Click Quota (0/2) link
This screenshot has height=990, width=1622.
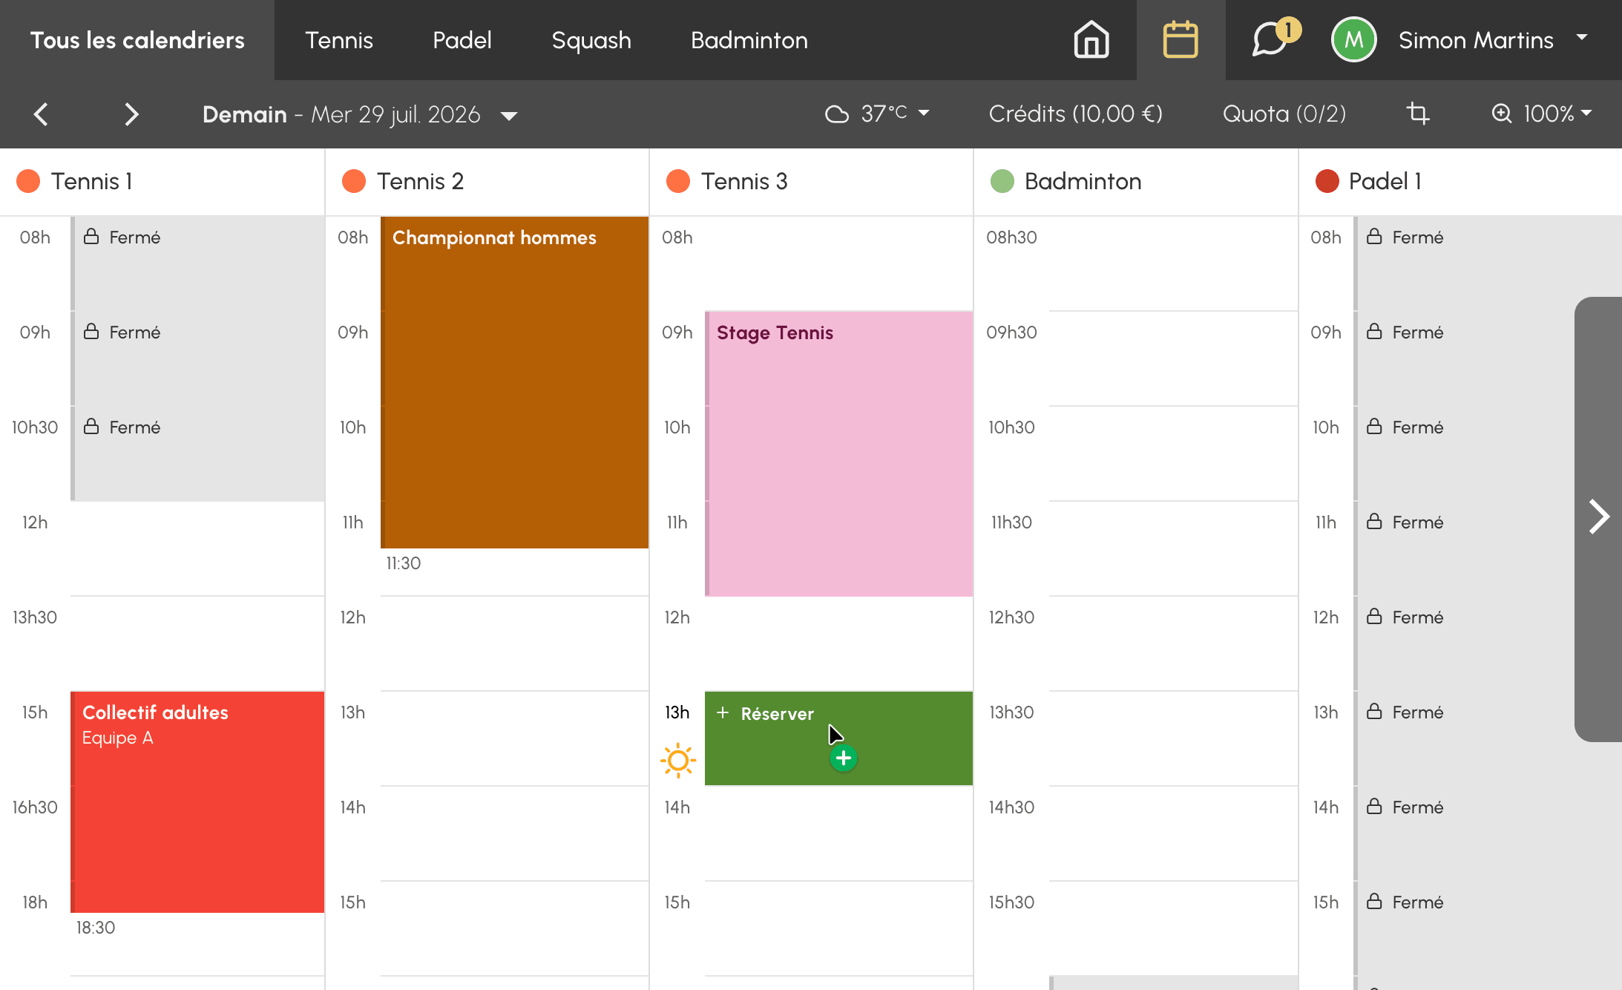[1284, 114]
